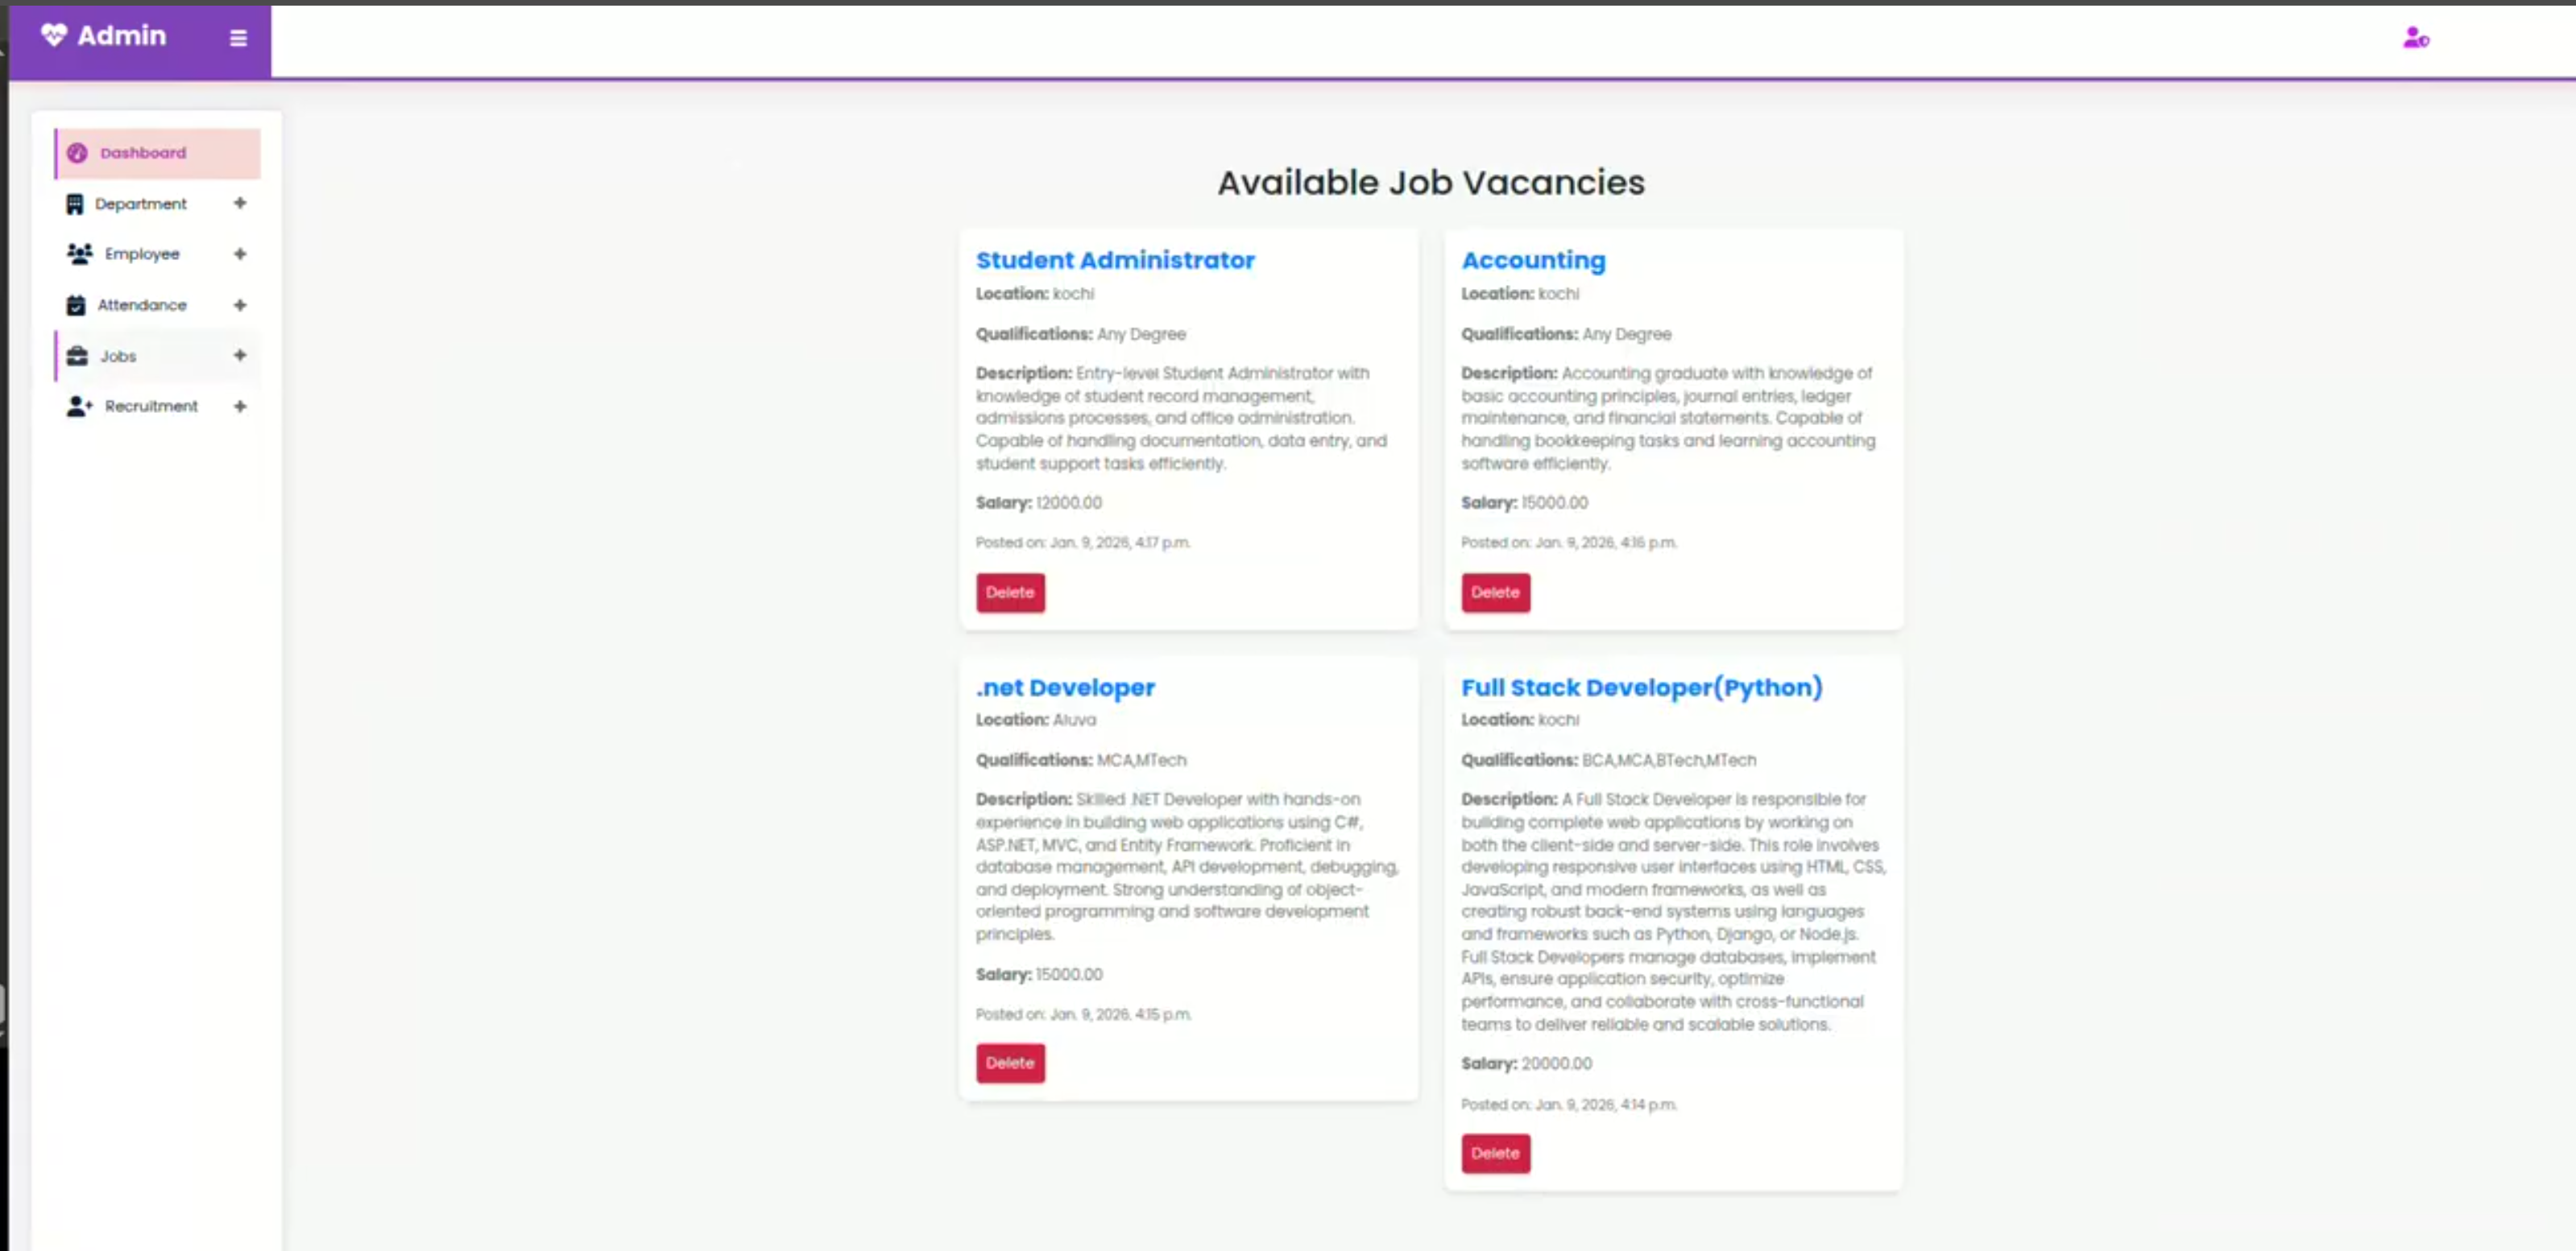Delete the Student Administrator job
Viewport: 2576px width, 1251px height.
pos(1010,592)
